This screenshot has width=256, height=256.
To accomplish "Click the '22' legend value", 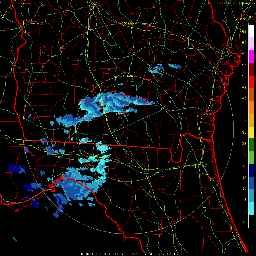I will tap(244, 155).
